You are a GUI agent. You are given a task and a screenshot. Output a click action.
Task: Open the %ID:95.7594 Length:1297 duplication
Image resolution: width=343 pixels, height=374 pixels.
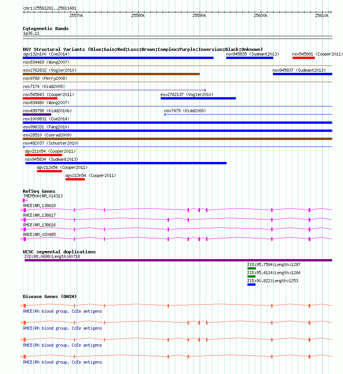click(x=252, y=269)
